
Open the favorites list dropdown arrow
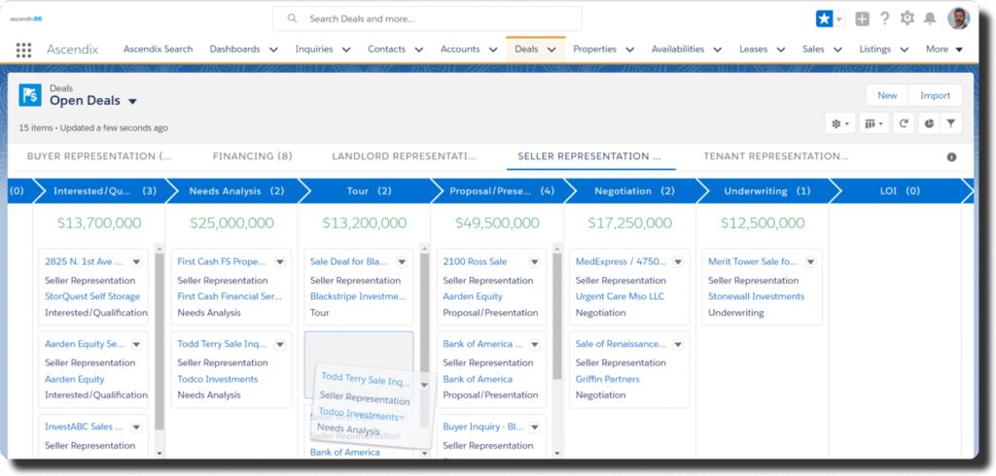(839, 19)
